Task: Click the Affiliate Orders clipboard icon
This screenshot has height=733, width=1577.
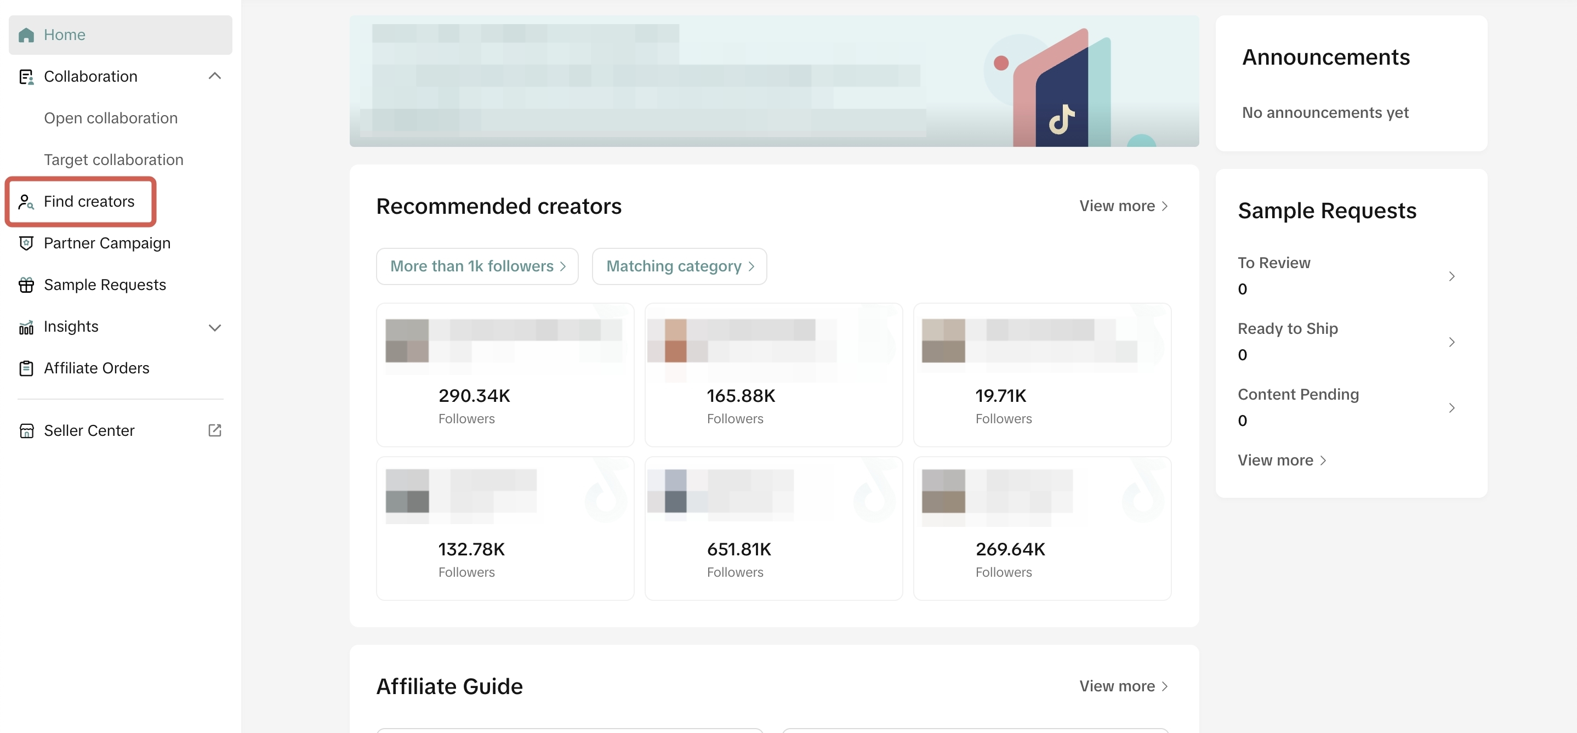Action: [x=26, y=368]
